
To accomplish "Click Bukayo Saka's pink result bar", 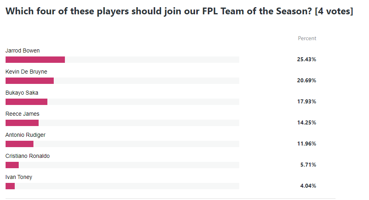I will tap(26, 102).
